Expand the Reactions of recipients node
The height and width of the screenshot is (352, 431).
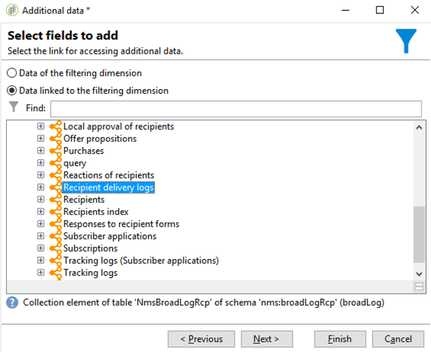[41, 175]
